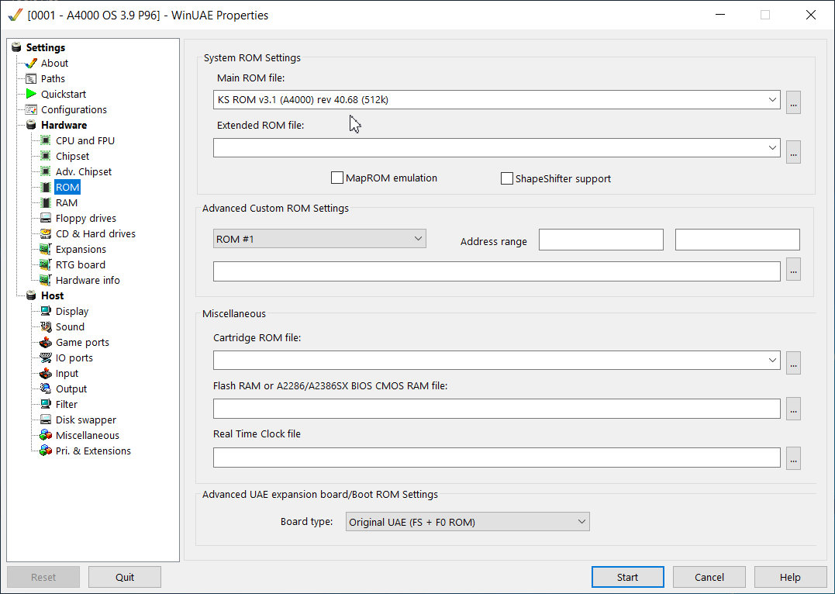Click the CPU and FPU chip icon
835x594 pixels.
point(46,140)
